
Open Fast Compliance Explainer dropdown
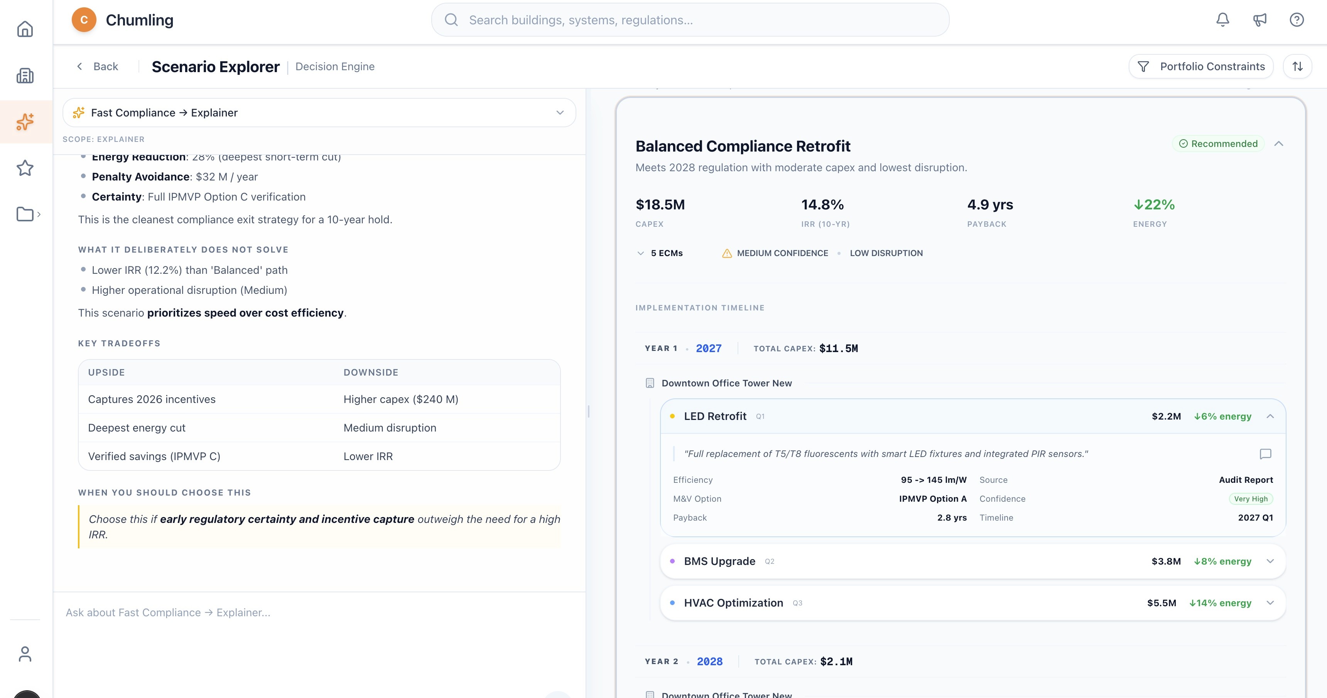(319, 113)
